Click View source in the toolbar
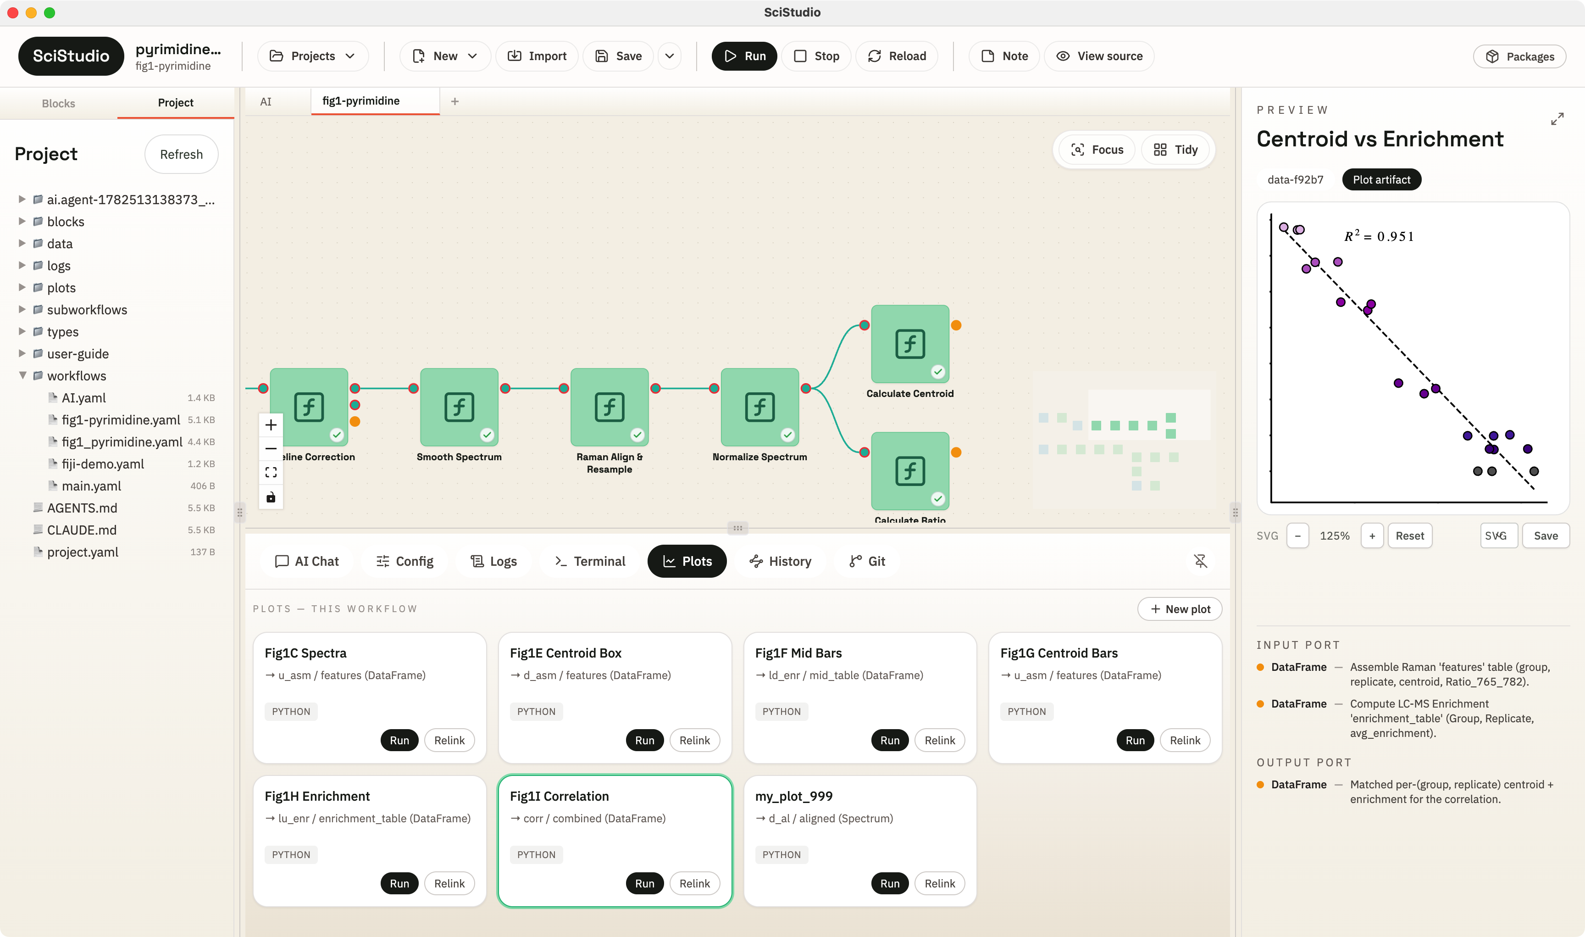 point(1099,56)
